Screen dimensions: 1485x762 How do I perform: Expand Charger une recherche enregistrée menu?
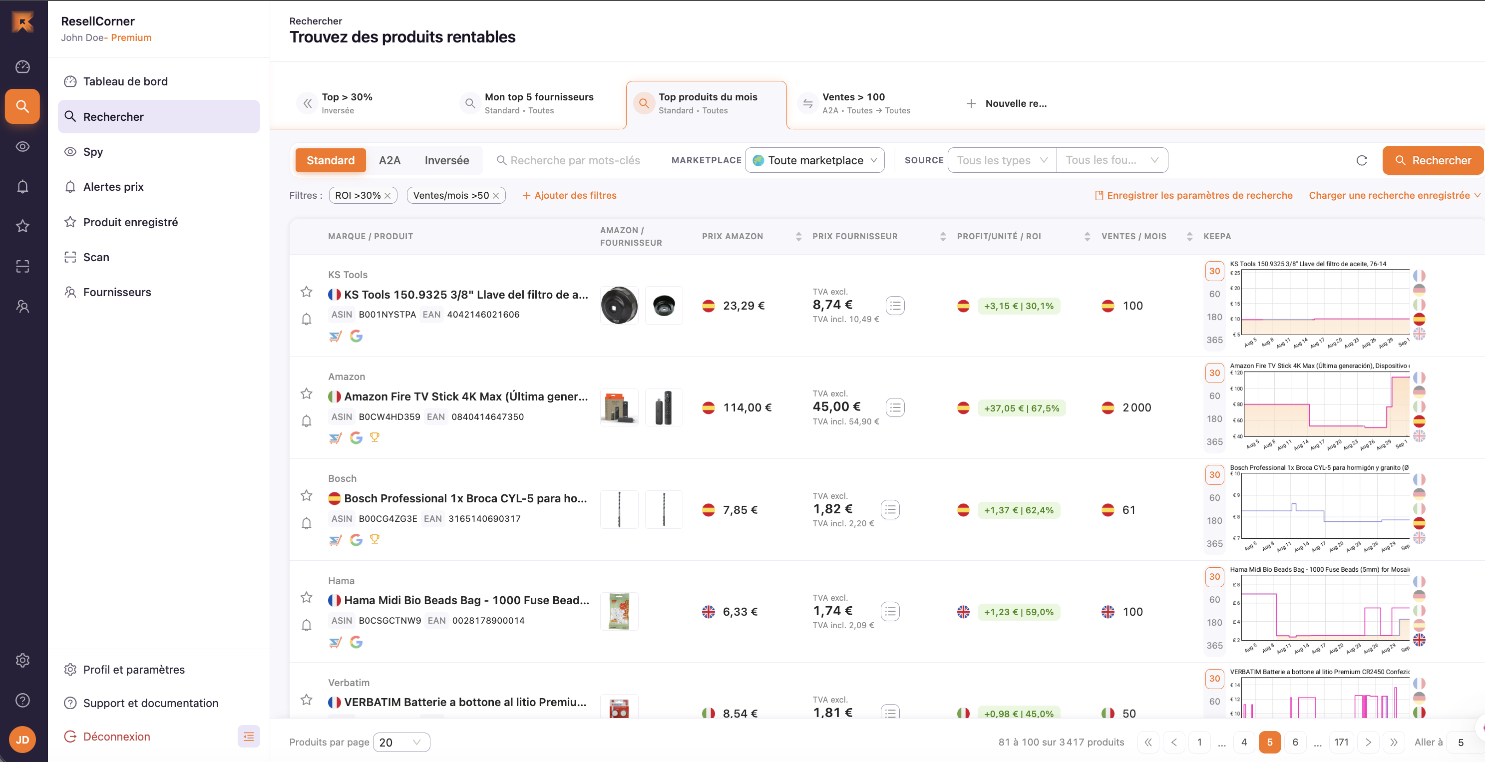(1394, 195)
